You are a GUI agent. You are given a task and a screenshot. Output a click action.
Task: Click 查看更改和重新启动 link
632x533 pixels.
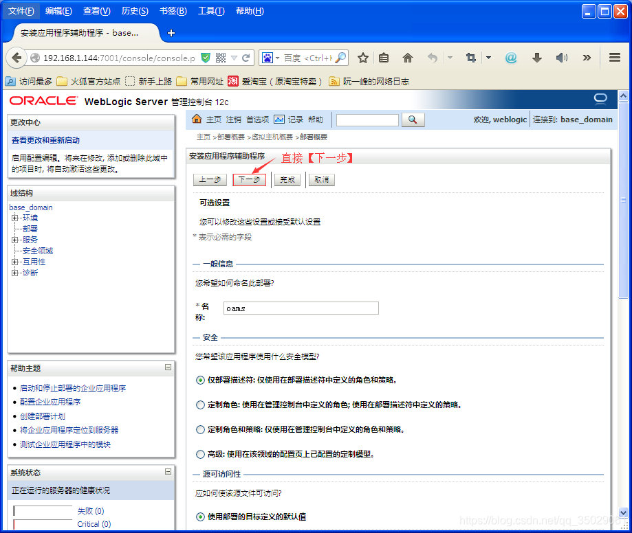(45, 140)
